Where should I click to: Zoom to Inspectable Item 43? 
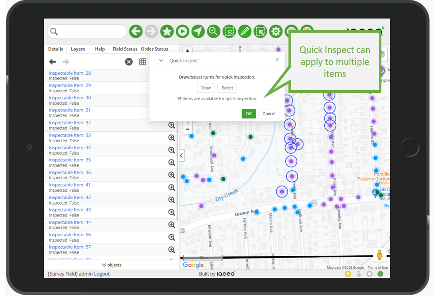[x=171, y=212]
